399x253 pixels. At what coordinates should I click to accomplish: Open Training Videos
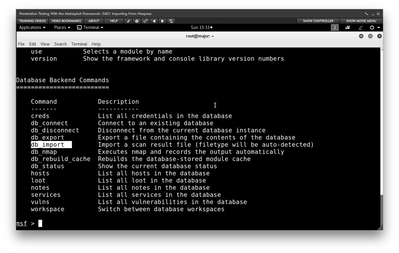tap(32, 21)
